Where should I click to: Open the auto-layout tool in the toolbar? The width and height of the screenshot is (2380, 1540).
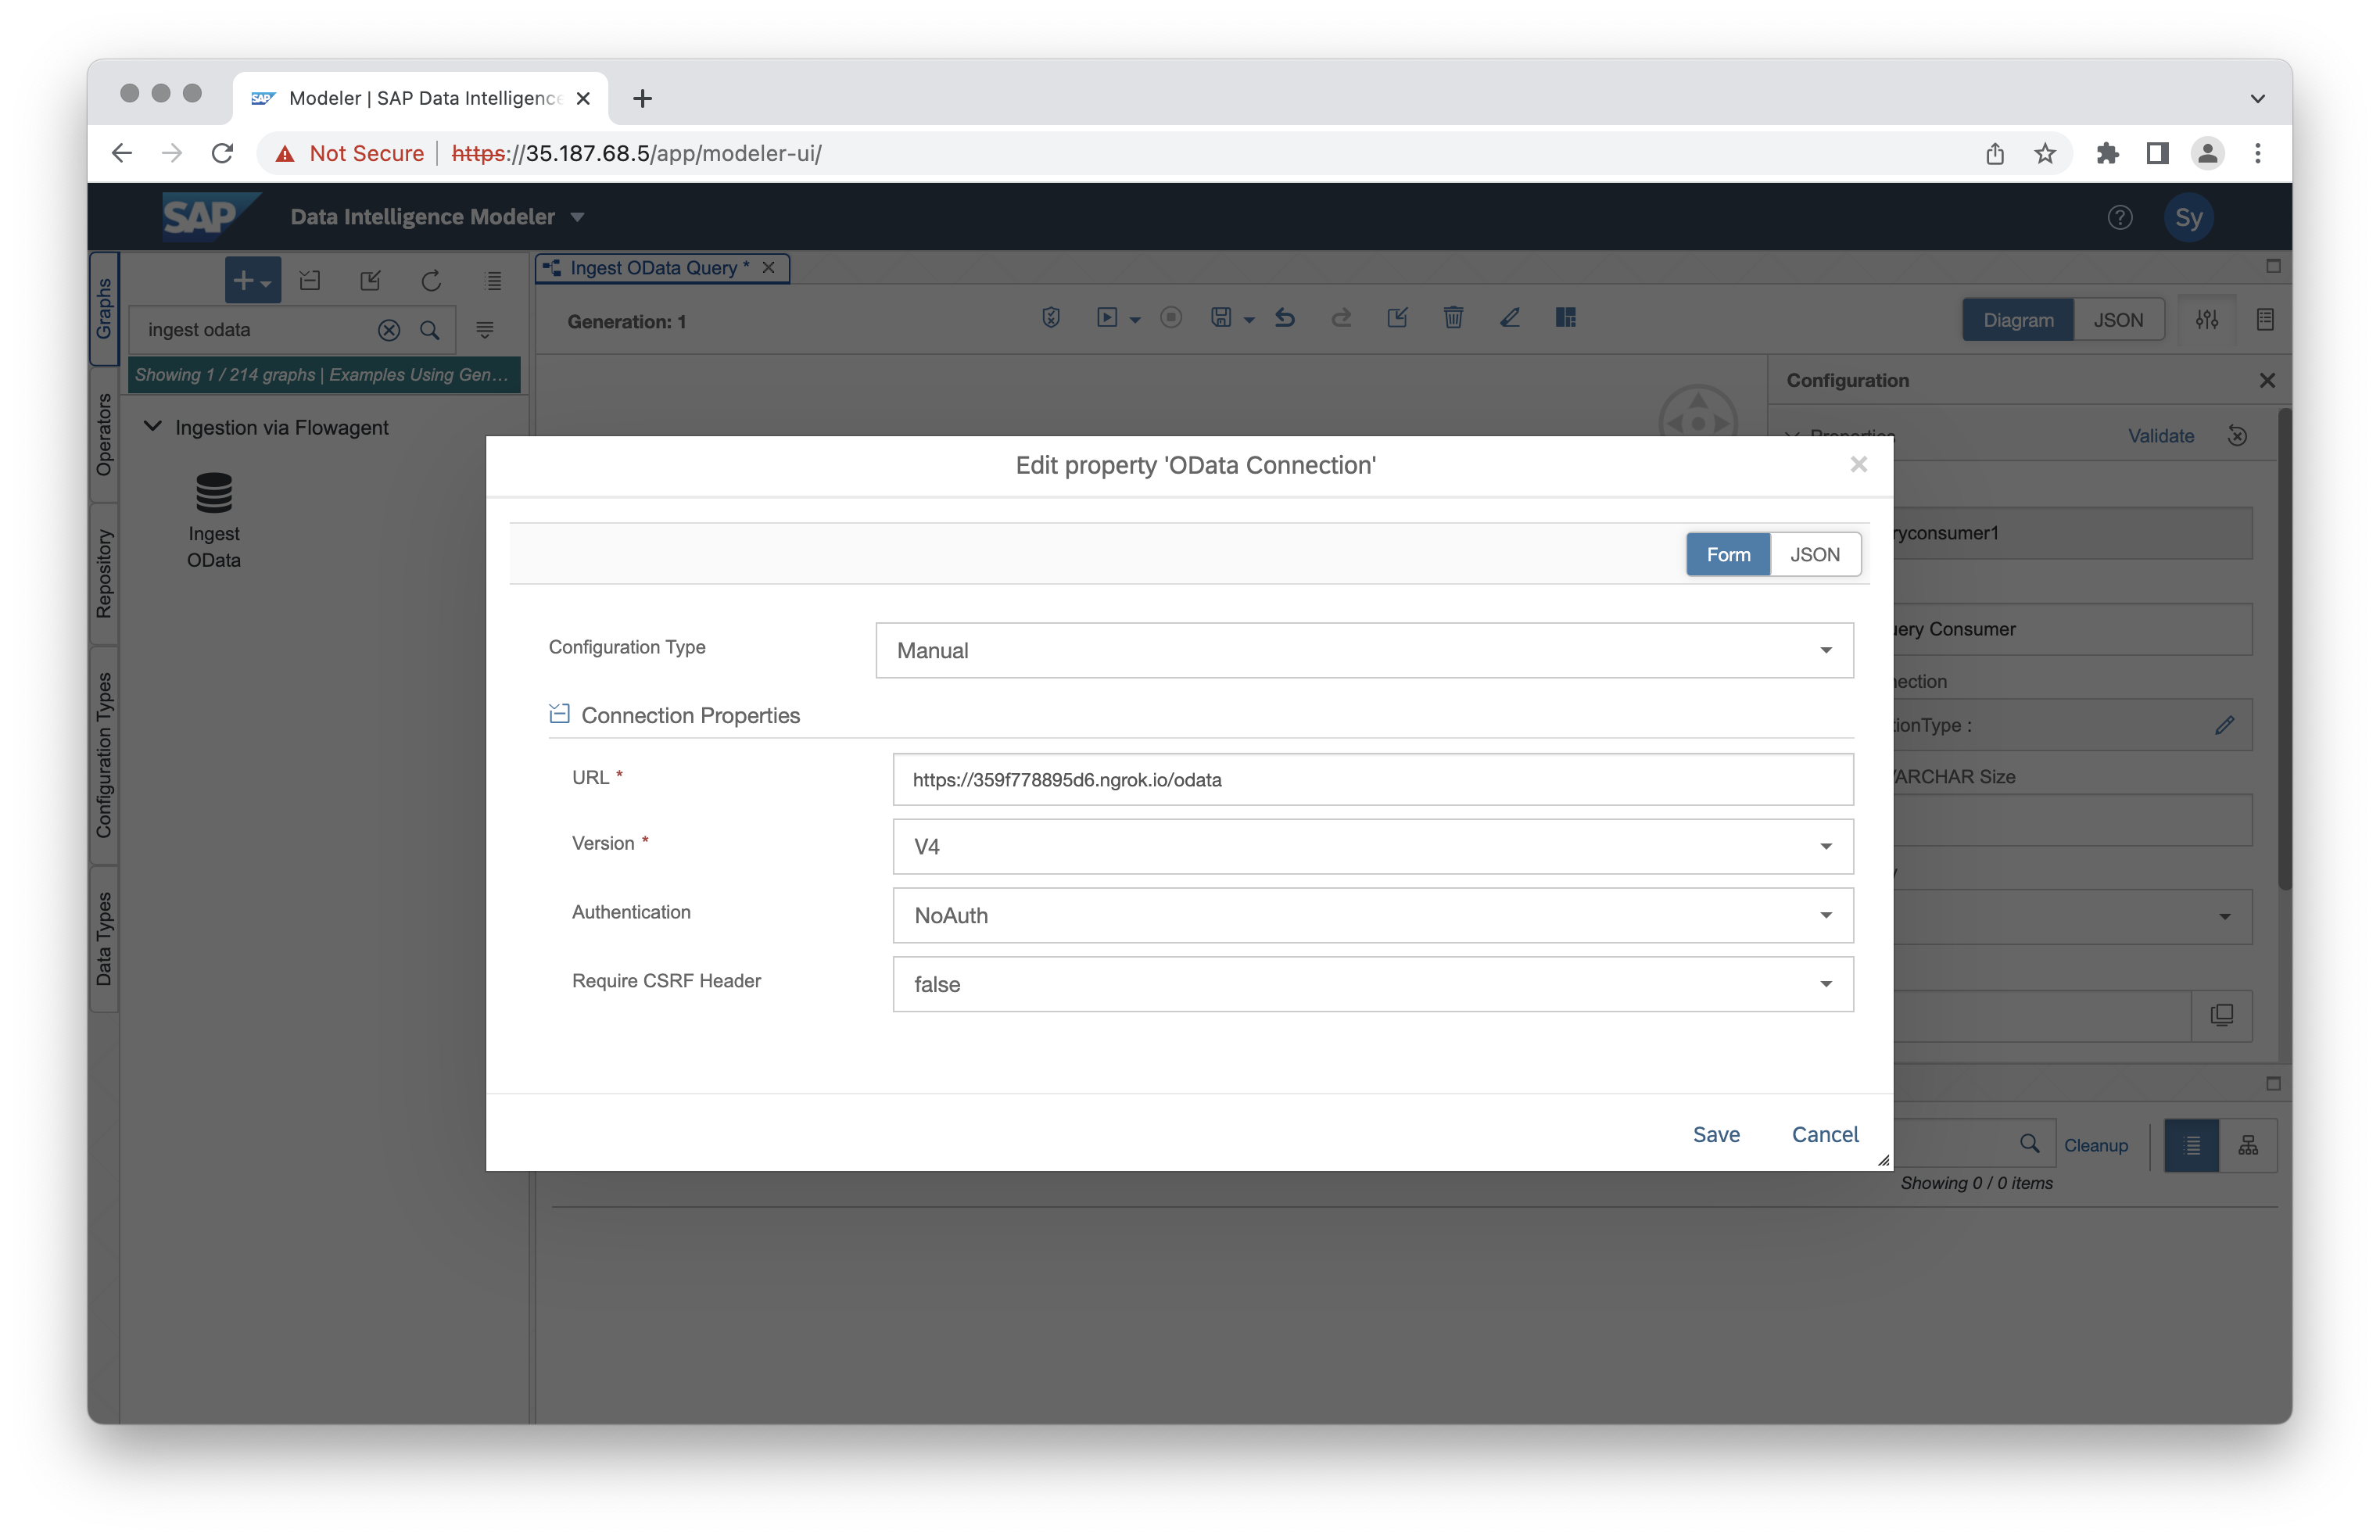(1566, 318)
